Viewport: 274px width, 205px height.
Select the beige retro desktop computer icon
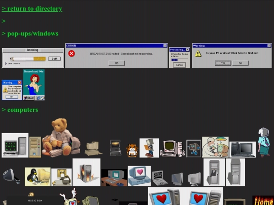pos(93,148)
